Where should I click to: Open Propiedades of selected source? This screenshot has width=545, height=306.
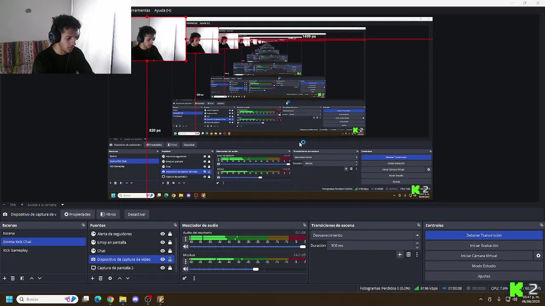(x=77, y=214)
